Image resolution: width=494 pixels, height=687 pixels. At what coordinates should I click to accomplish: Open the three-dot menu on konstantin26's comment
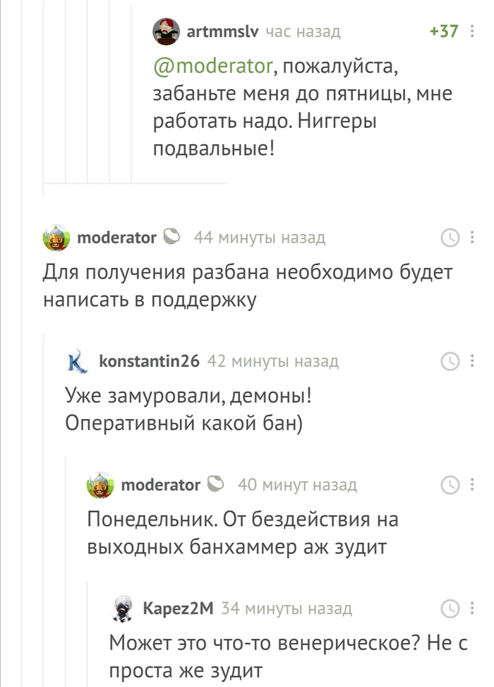click(471, 362)
